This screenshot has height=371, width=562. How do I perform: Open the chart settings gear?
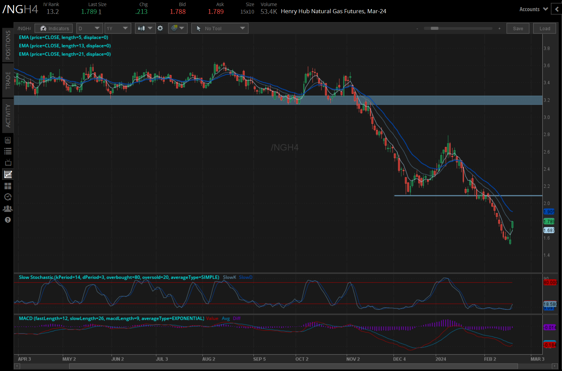[160, 28]
